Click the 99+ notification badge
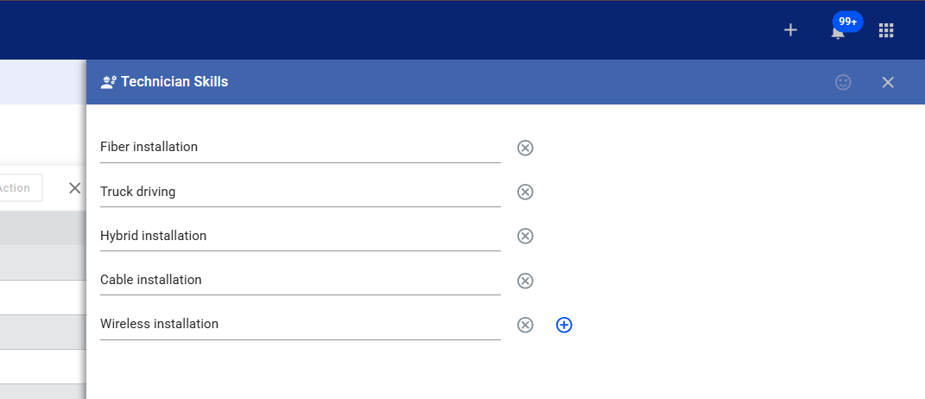The width and height of the screenshot is (925, 399). (847, 22)
